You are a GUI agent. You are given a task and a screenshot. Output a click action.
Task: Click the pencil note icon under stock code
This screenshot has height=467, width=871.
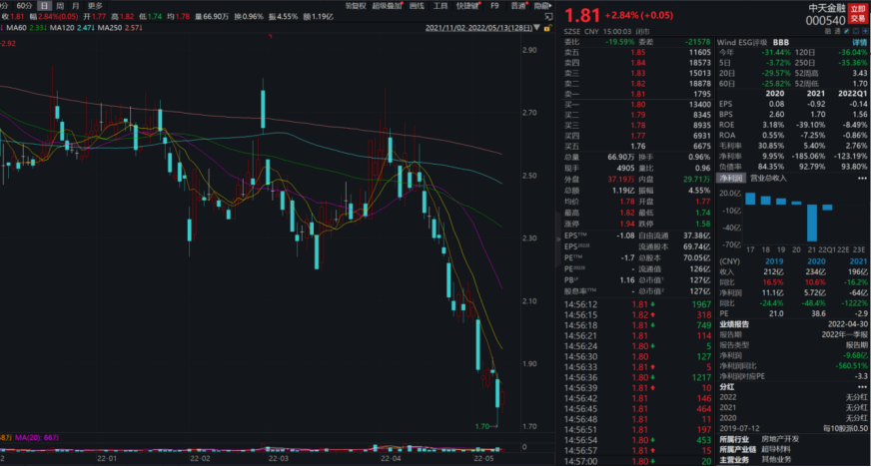pos(847,32)
